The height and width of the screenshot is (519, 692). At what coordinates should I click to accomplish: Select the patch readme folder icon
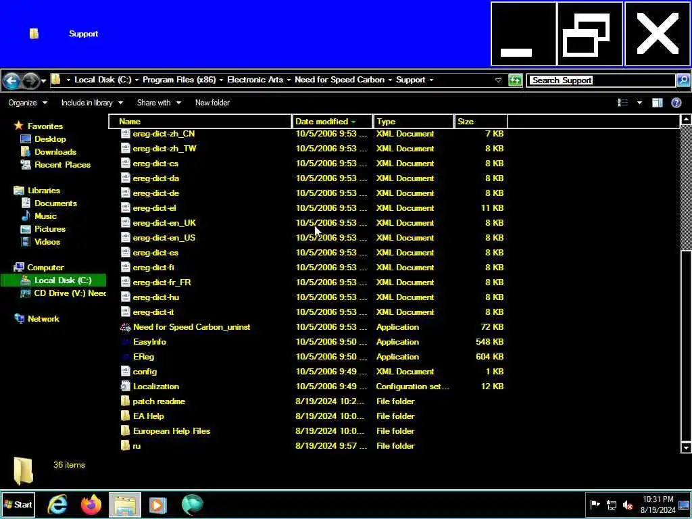[126, 401]
